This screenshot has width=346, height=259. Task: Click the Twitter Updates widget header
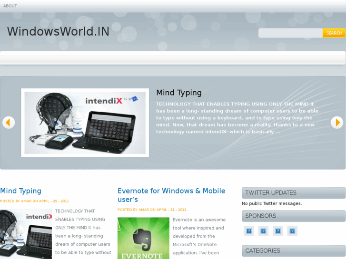[294, 192]
